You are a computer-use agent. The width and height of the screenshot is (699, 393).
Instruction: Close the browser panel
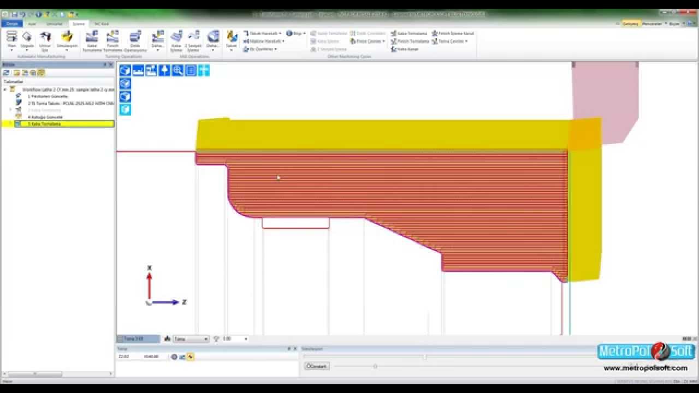(x=110, y=65)
